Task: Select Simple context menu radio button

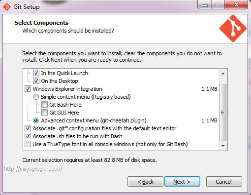Action: [x=36, y=97]
